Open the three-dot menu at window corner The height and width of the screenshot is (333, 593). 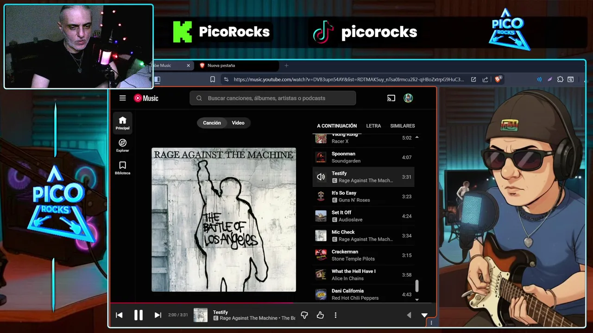431,323
